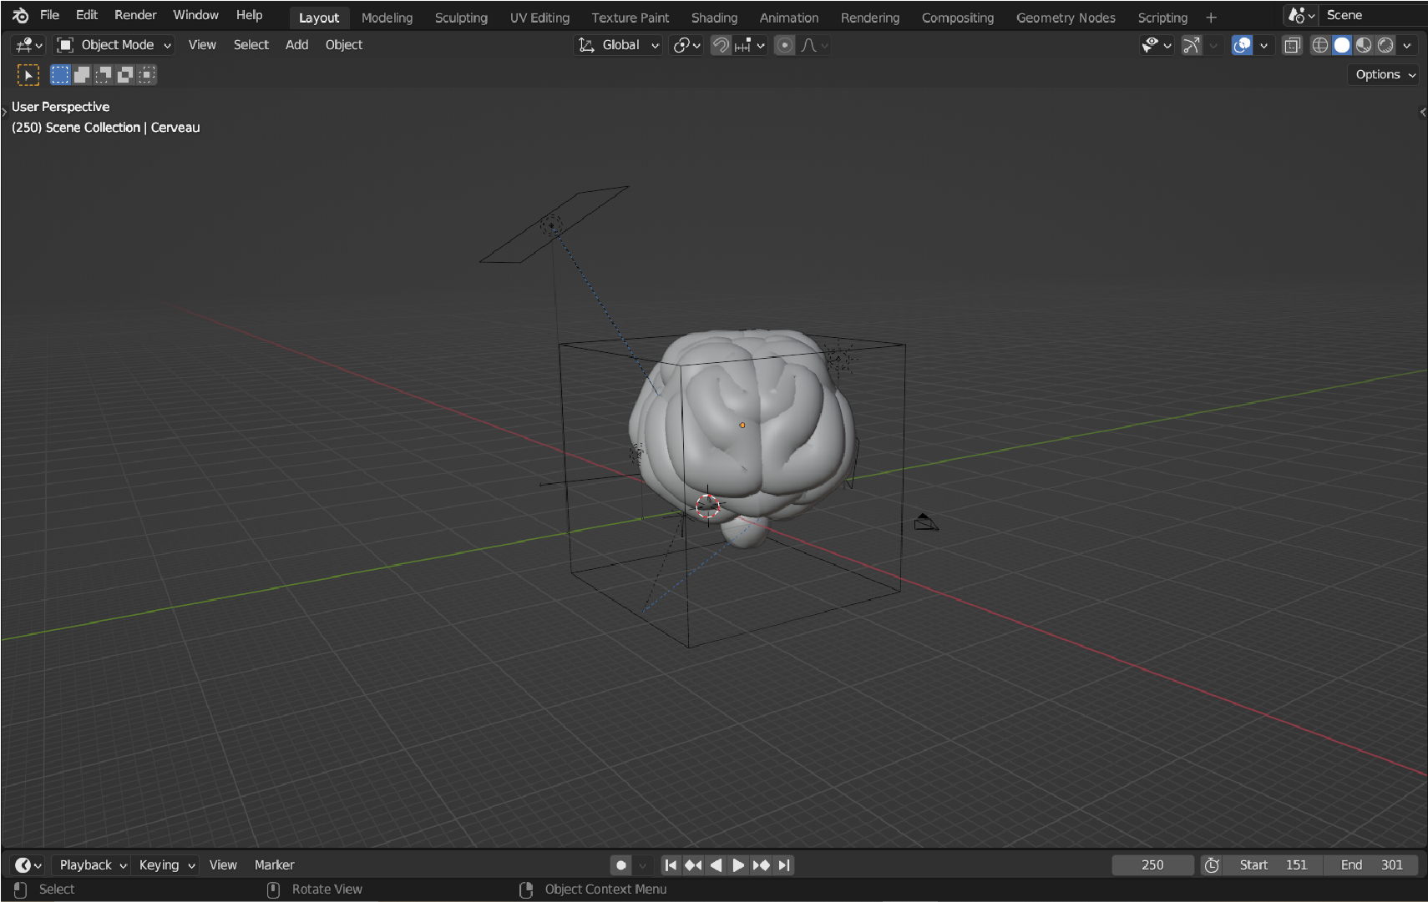This screenshot has height=902, width=1428.
Task: Open the timeline editor type icon
Action: click(x=28, y=865)
